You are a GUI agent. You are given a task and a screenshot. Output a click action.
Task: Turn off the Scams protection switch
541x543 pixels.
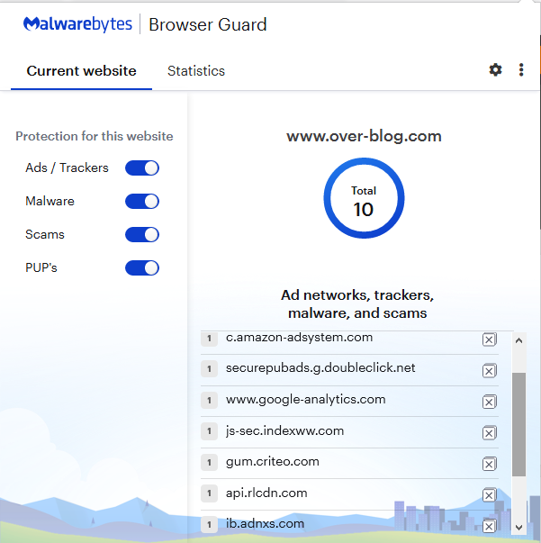tap(142, 235)
